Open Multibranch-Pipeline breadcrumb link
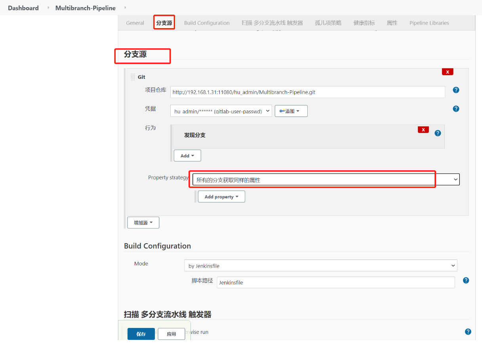 tap(86, 8)
